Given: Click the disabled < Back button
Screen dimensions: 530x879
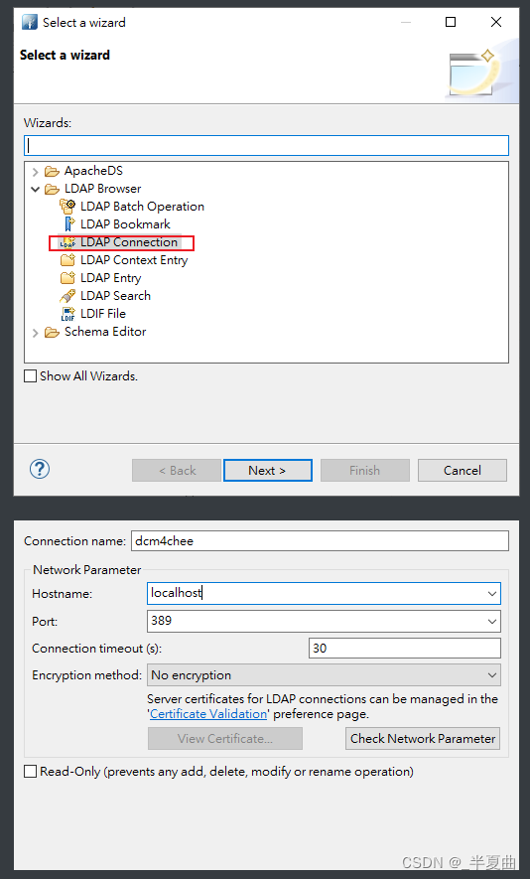Looking at the screenshot, I should tap(177, 471).
